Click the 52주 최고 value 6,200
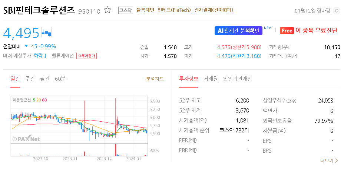This screenshot has width=344, height=170. pyautogui.click(x=242, y=101)
